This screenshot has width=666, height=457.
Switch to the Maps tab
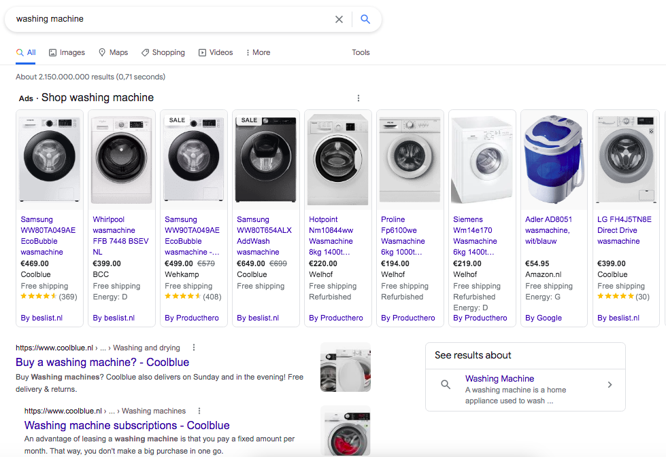[x=113, y=52]
